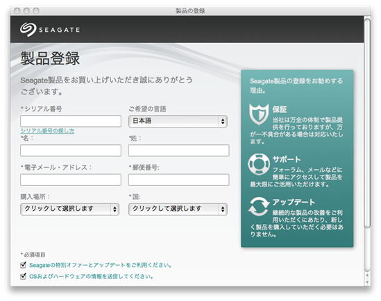
Task: Open the シリアル番号の探し方 link
Action: [x=47, y=131]
